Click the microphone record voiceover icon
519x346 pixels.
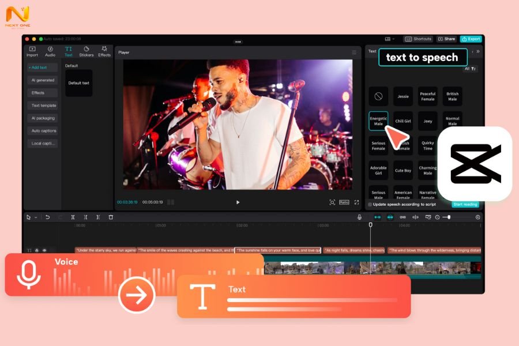click(x=359, y=217)
